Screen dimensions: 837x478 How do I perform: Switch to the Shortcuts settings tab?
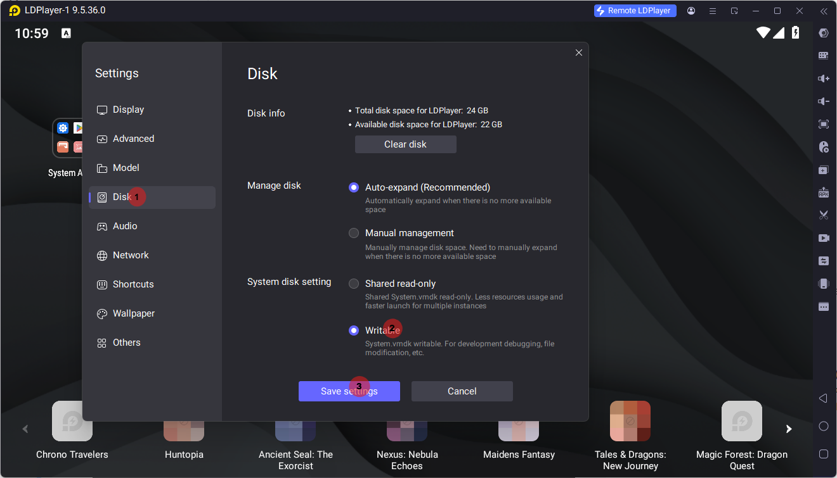tap(152, 284)
